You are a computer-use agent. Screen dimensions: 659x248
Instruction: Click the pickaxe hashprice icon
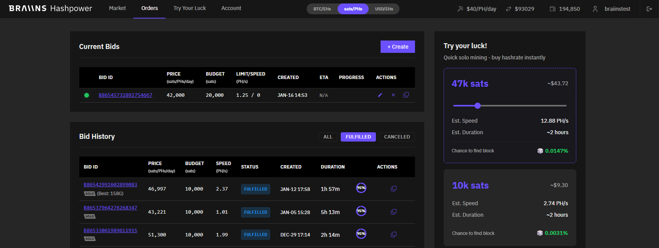pos(460,9)
